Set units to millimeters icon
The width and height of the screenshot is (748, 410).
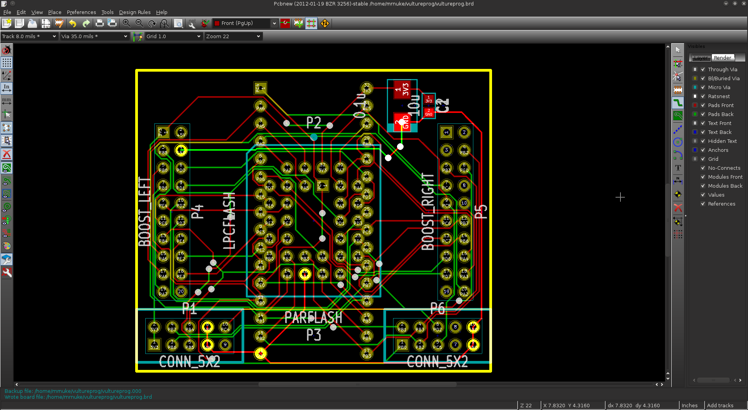click(x=7, y=101)
